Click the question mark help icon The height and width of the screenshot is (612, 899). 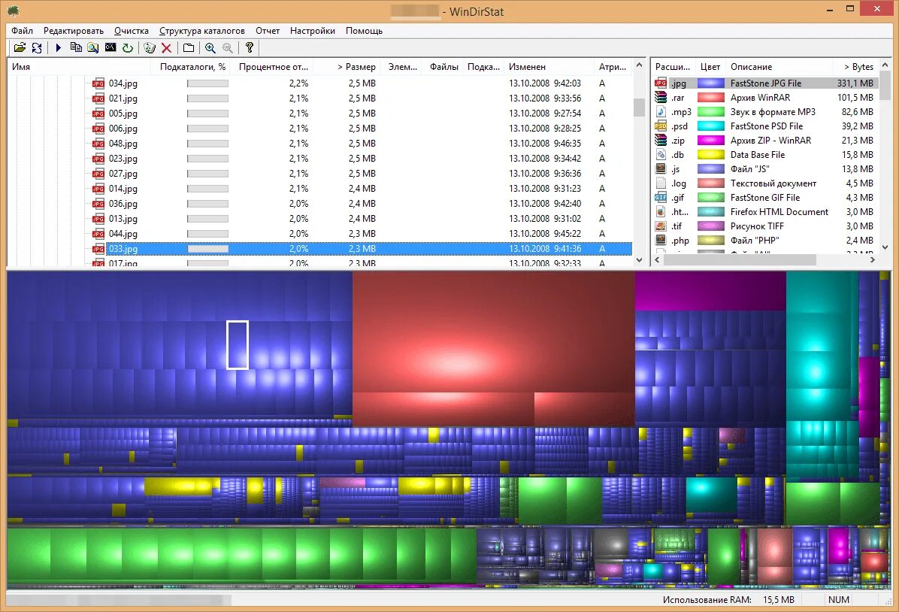tap(250, 47)
